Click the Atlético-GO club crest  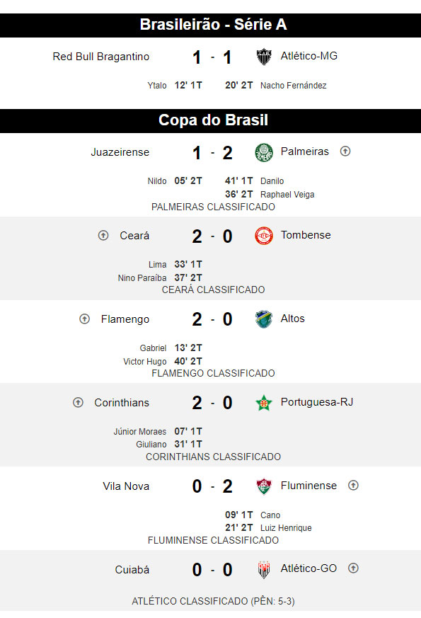[264, 570]
